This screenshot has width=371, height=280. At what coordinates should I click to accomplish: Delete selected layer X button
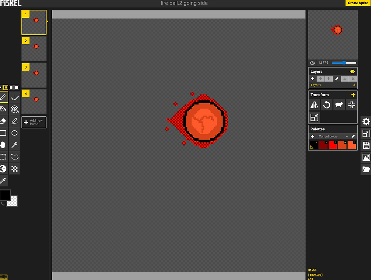coord(353,79)
